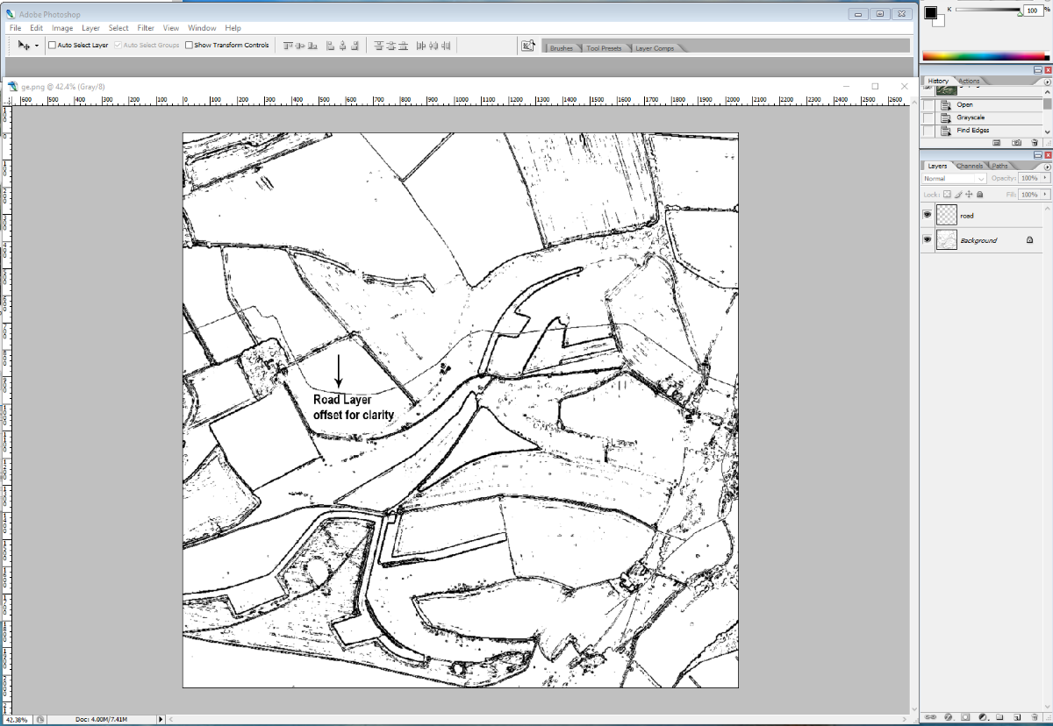Take a new snapshot in History panel
This screenshot has height=726, width=1053.
(x=1016, y=142)
